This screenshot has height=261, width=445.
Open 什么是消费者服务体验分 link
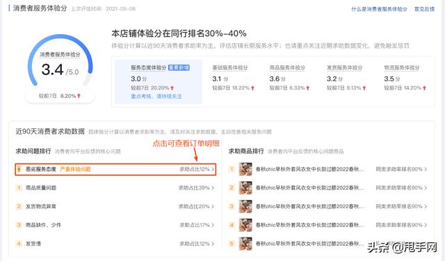coord(379,9)
